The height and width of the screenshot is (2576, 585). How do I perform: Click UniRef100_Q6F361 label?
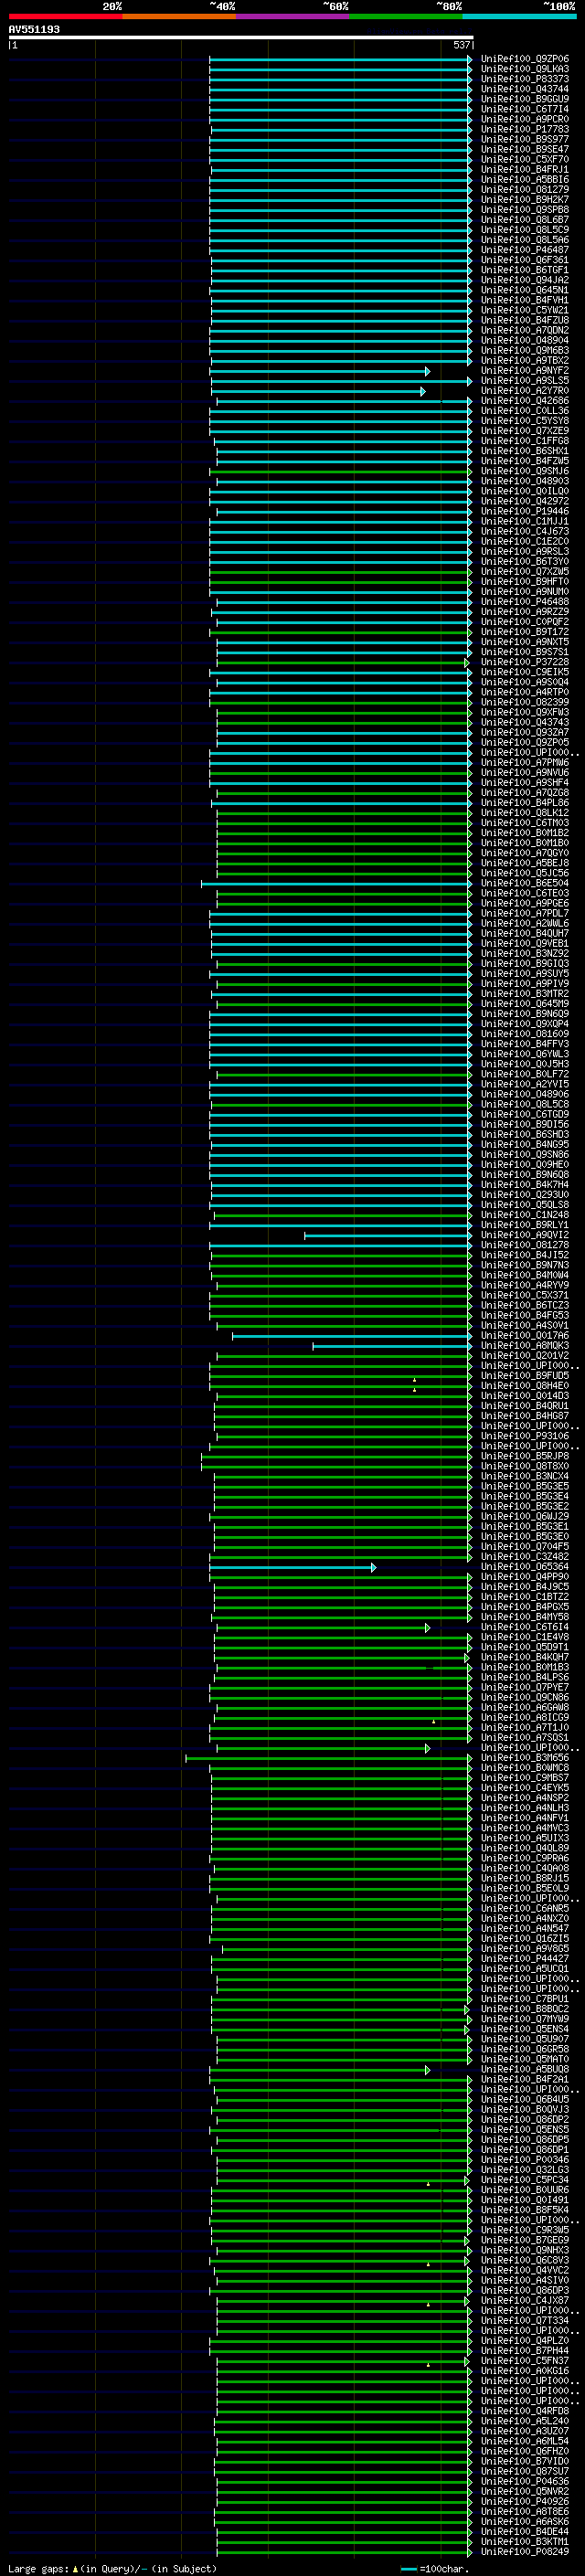click(525, 260)
